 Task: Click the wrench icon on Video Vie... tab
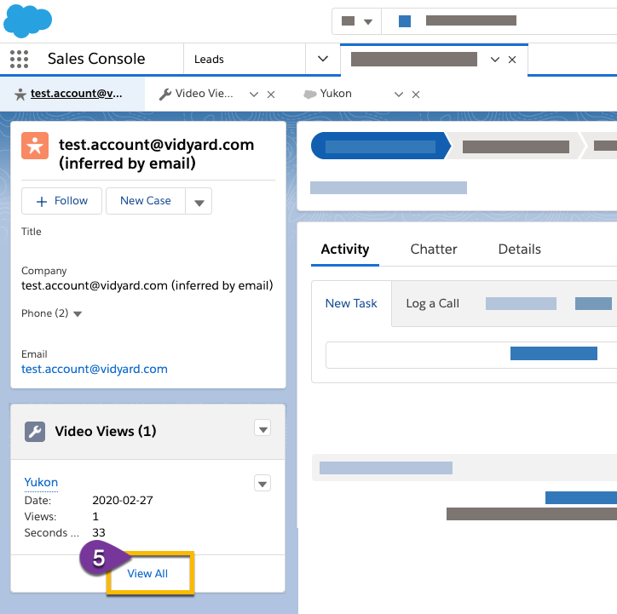click(165, 95)
